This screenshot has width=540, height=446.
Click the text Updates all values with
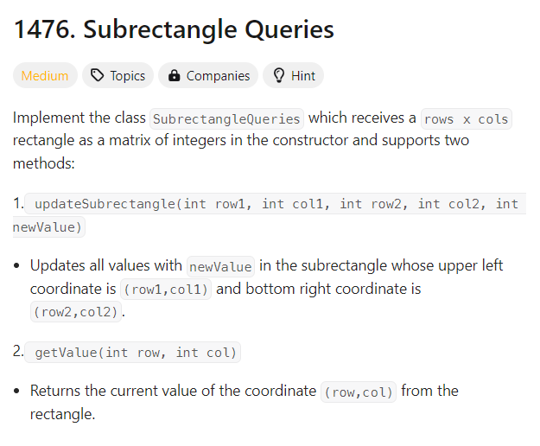click(x=106, y=265)
